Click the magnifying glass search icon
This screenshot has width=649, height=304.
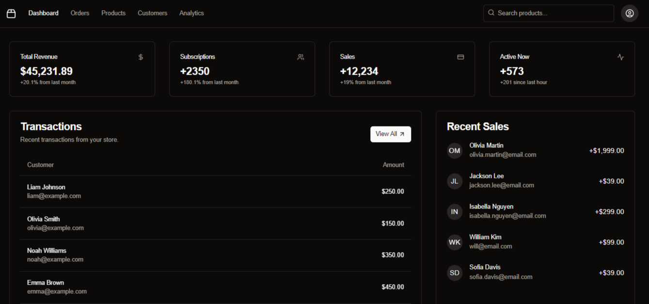point(491,13)
